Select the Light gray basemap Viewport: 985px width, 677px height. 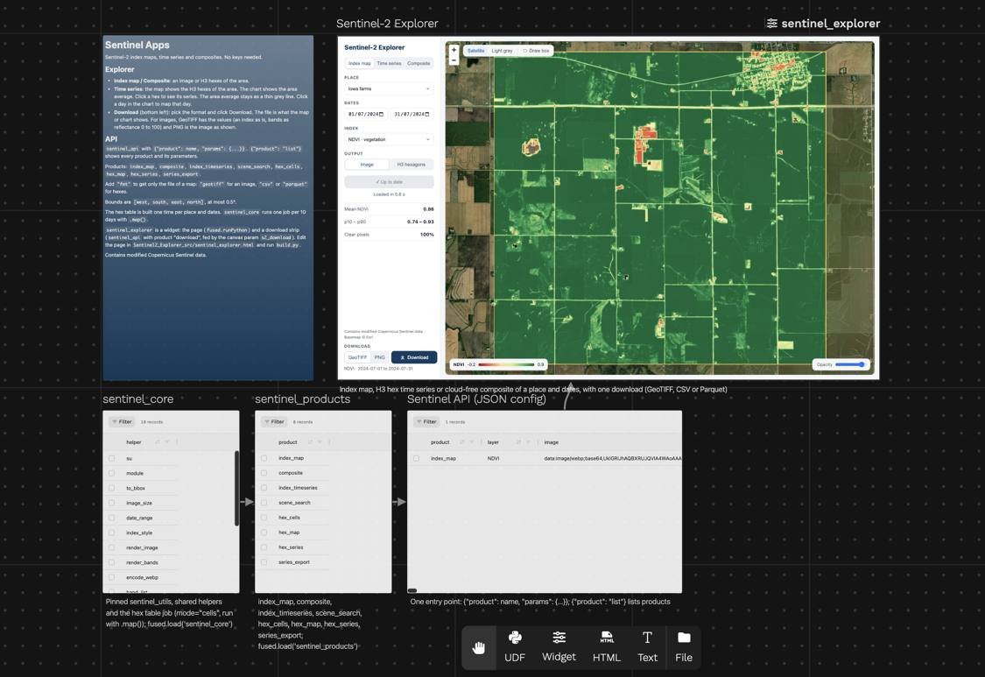pos(502,51)
